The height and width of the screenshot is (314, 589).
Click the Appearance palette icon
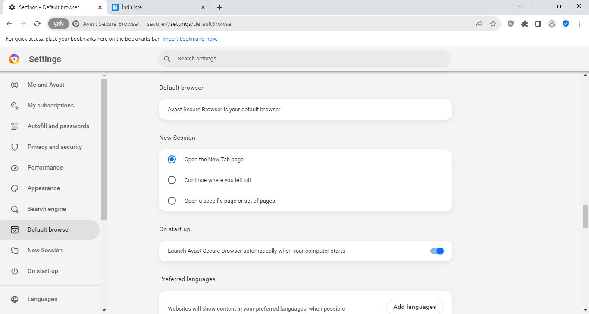pos(15,188)
